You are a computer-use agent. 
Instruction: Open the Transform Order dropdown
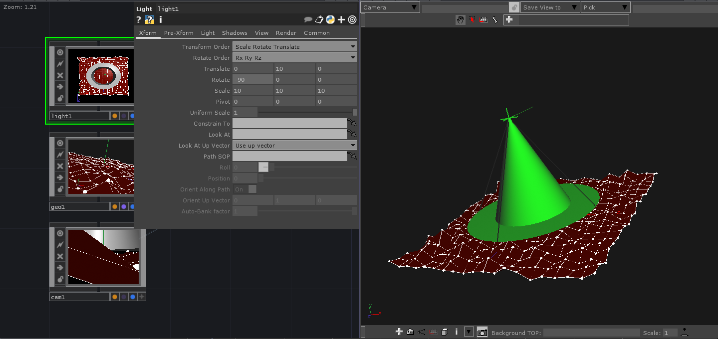click(x=295, y=47)
